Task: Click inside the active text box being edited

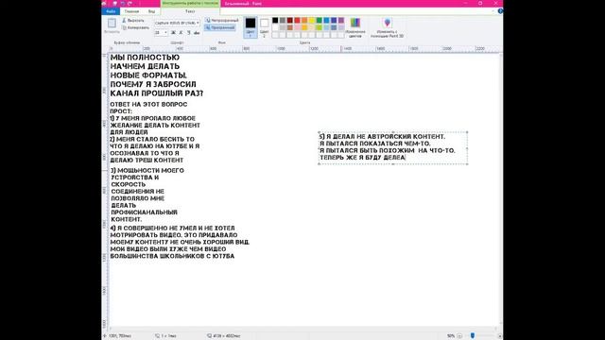Action: [393, 147]
